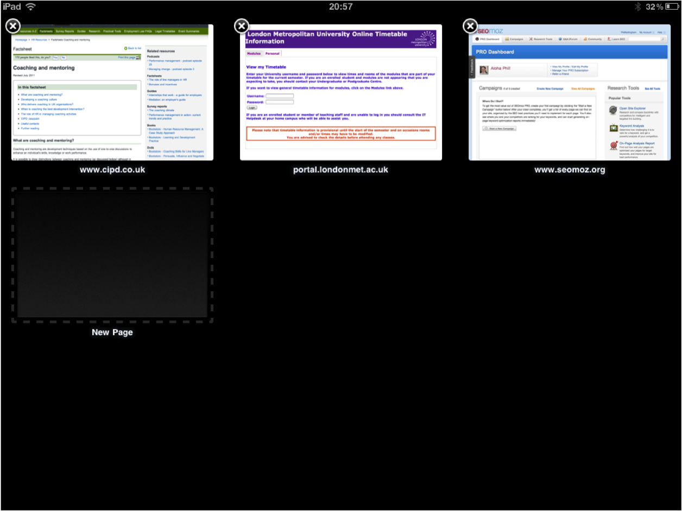Screen dimensions: 682x511
Task: Tap the 32% battery percentage
Action: pyautogui.click(x=654, y=7)
